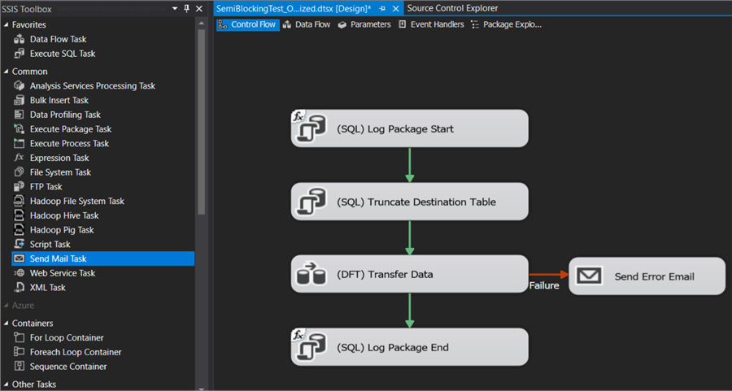732x391 pixels.
Task: Click the Transfer Data task's data flow icon
Action: 311,275
